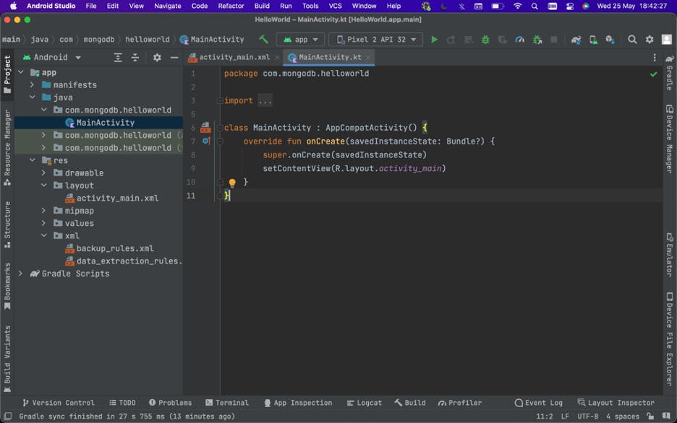Close the MainActivity.kt editor tab
This screenshot has width=677, height=423.
coord(368,57)
